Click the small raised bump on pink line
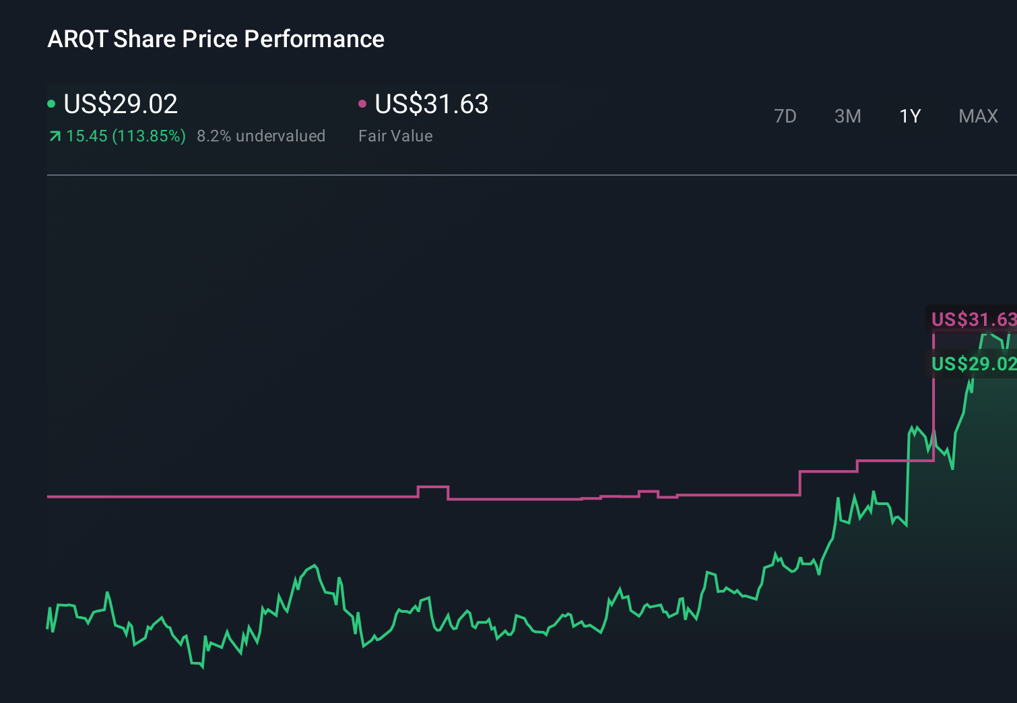 tap(433, 487)
